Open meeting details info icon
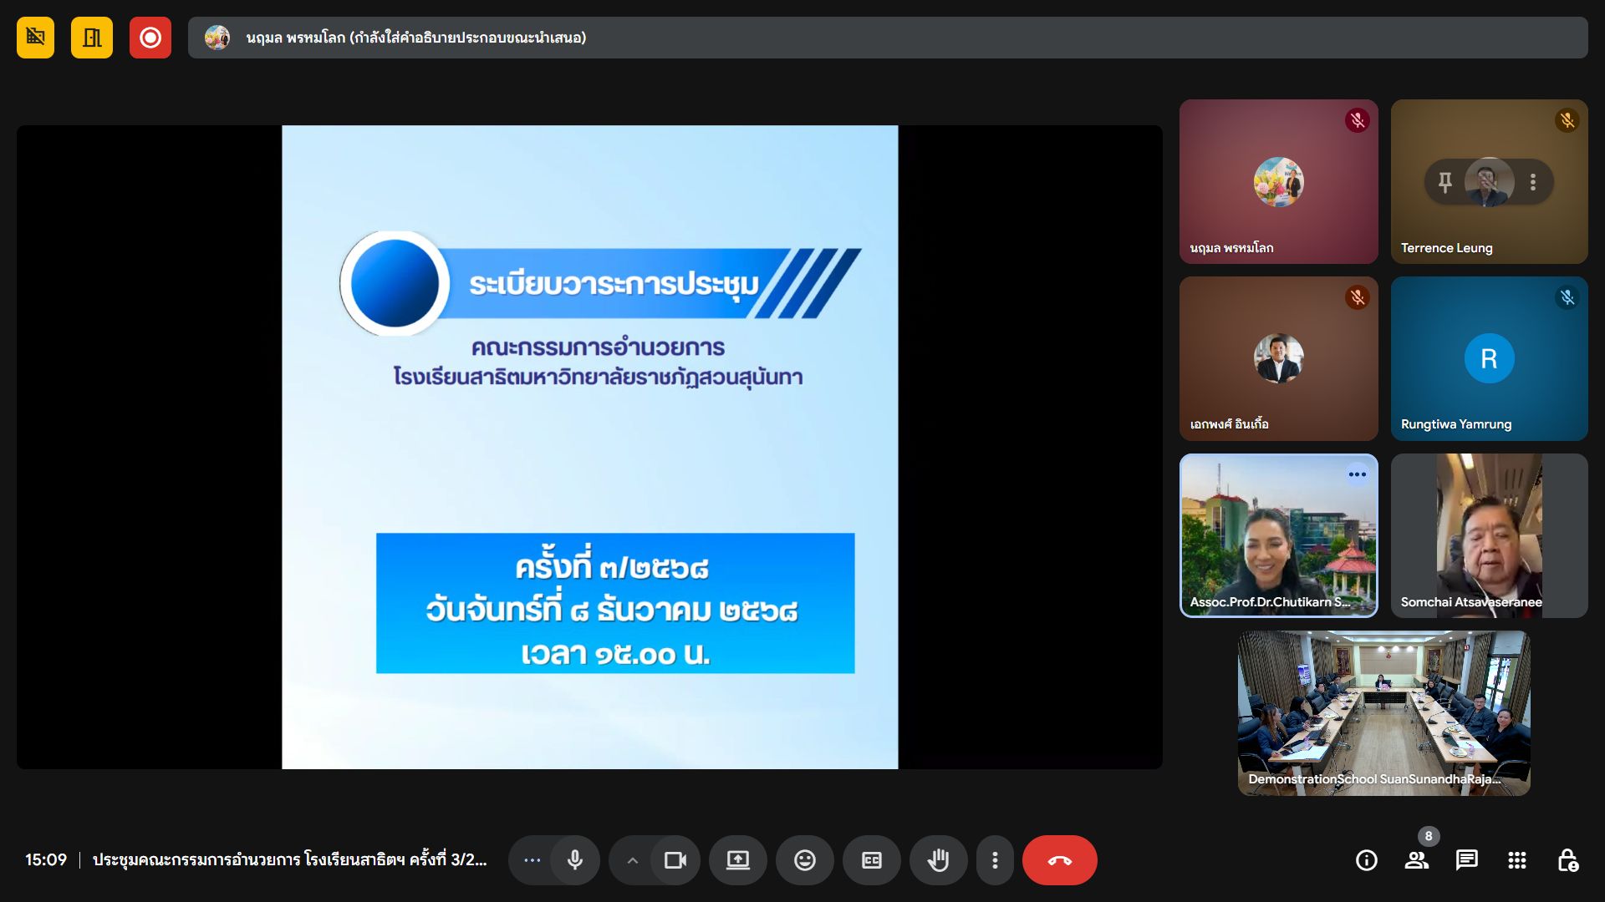The image size is (1605, 902). (x=1366, y=860)
